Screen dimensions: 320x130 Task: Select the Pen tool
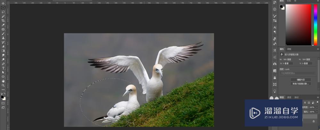coord(3,64)
